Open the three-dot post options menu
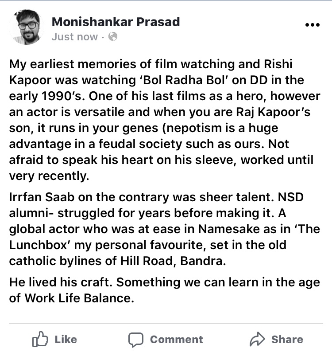The height and width of the screenshot is (352, 332). [x=312, y=25]
